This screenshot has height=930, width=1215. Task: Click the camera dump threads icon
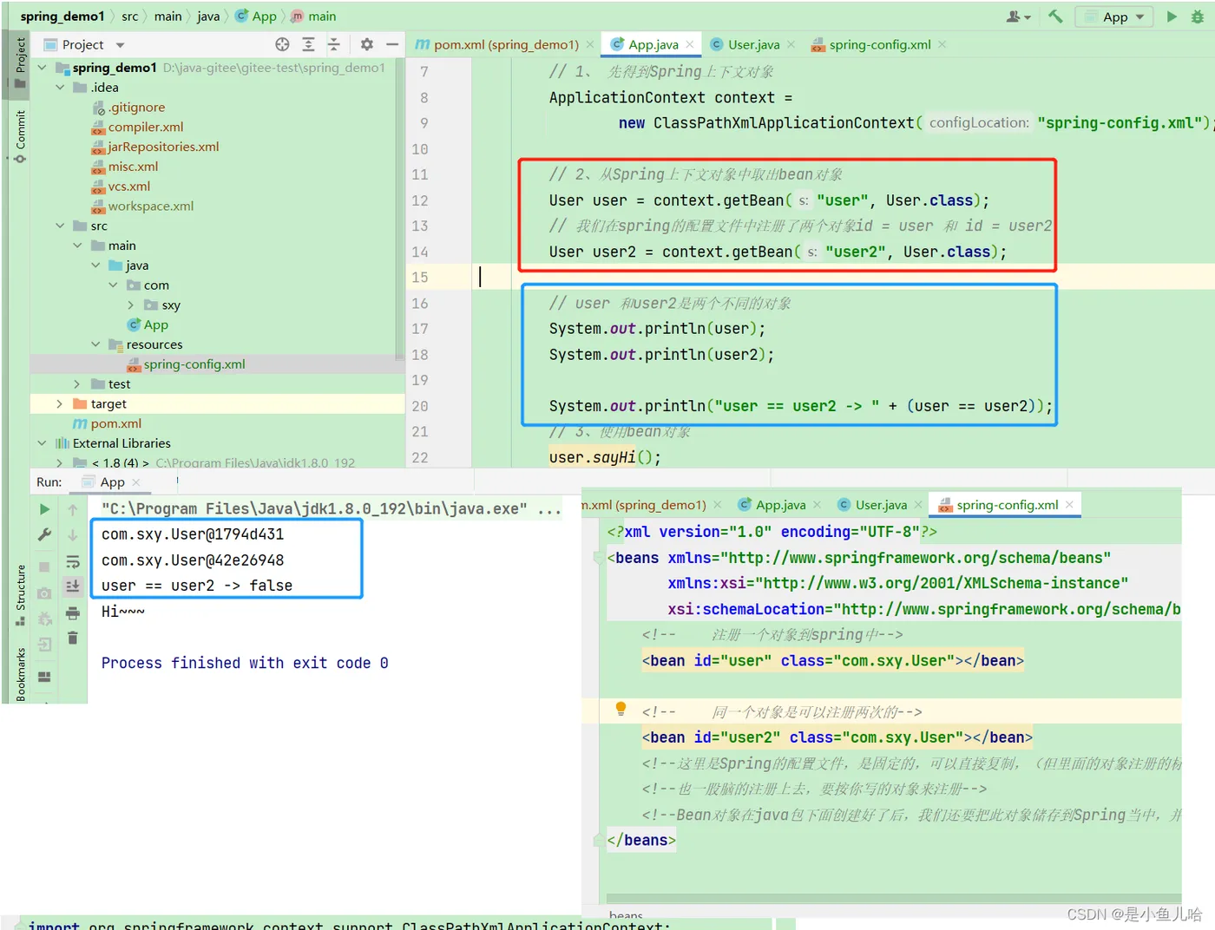(x=44, y=593)
